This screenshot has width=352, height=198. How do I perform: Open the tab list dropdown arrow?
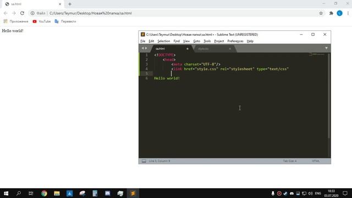(x=326, y=48)
